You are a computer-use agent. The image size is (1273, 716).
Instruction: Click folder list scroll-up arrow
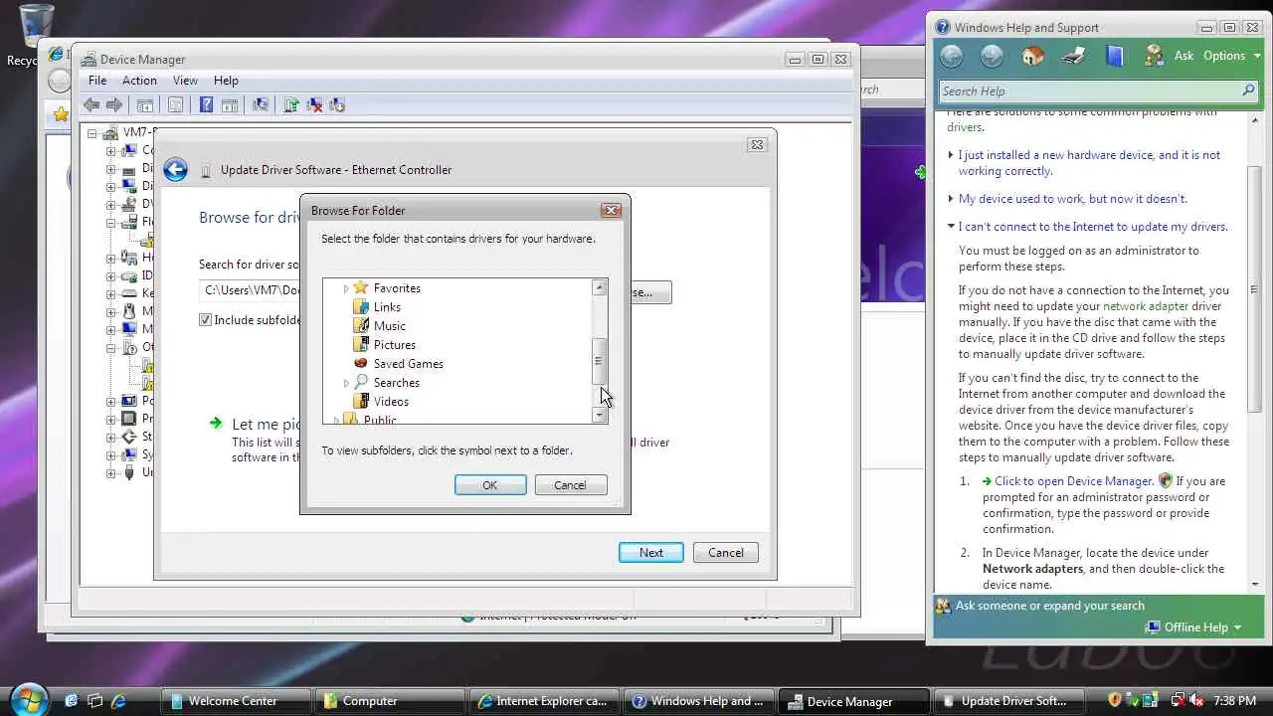point(599,287)
